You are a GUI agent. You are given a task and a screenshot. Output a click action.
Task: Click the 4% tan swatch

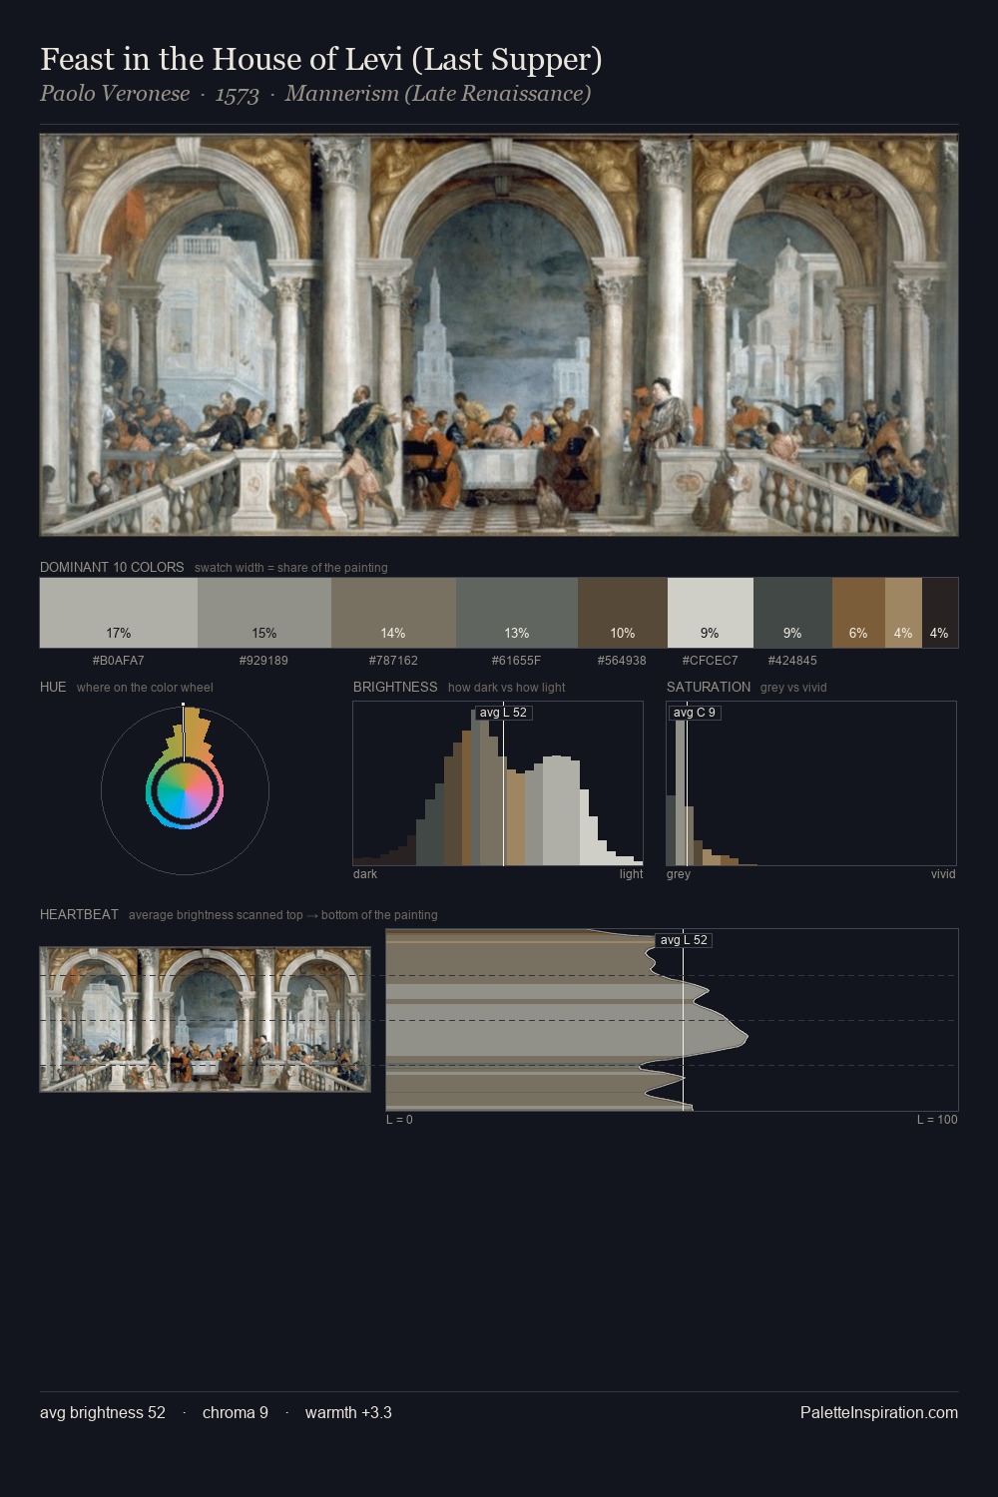(x=903, y=613)
